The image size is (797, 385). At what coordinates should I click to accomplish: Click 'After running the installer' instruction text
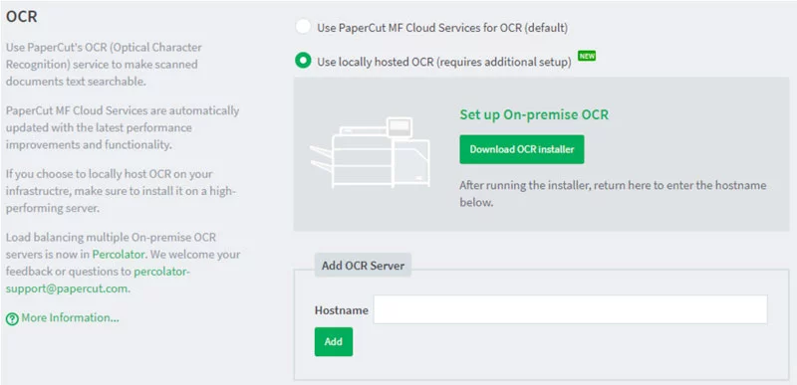(x=613, y=194)
